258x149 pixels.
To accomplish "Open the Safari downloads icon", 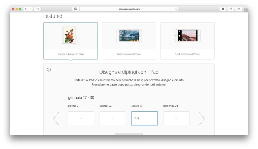I will click(223, 9).
